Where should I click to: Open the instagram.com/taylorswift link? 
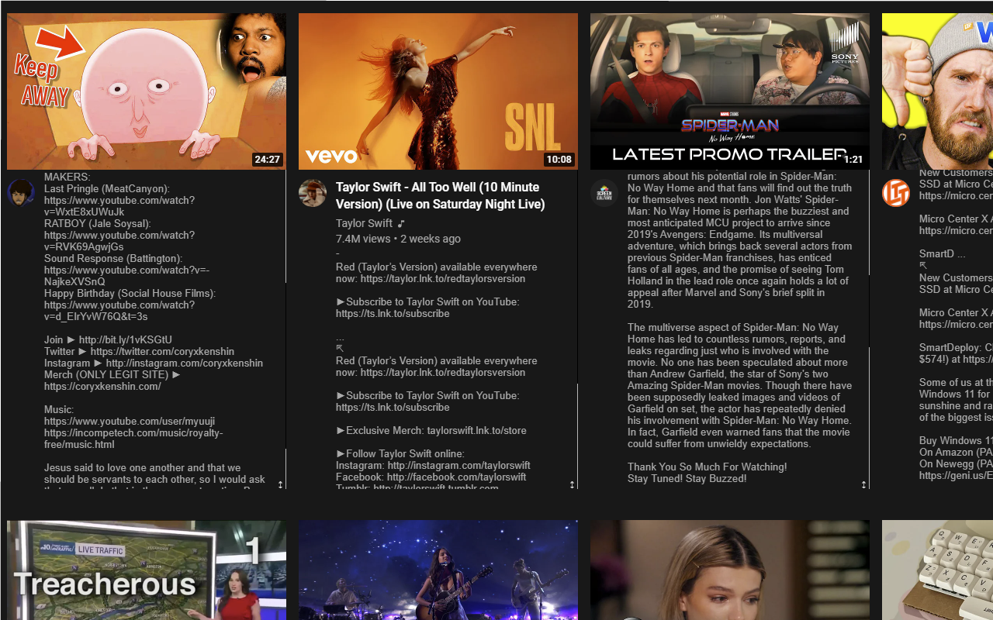[x=458, y=465]
